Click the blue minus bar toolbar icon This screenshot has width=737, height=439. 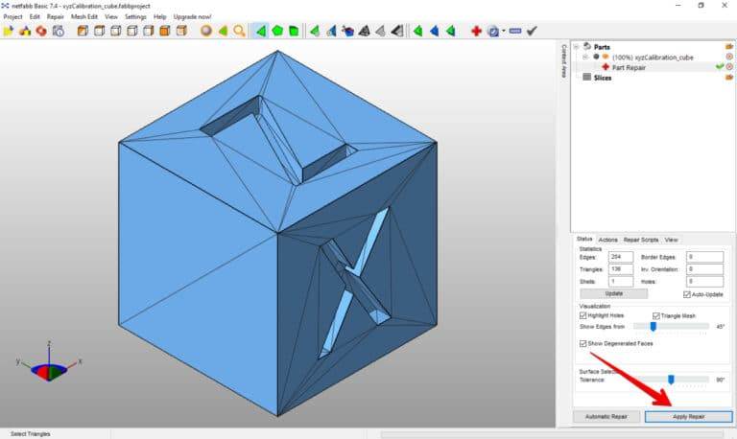click(x=515, y=31)
